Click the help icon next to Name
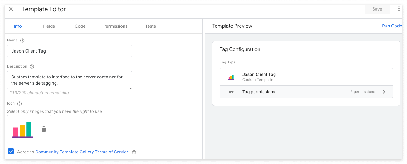Viewport: 407px width, 164px height. 22,40
